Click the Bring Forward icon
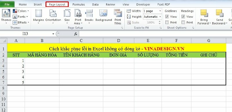This screenshot has width=232, height=112. tap(204, 13)
